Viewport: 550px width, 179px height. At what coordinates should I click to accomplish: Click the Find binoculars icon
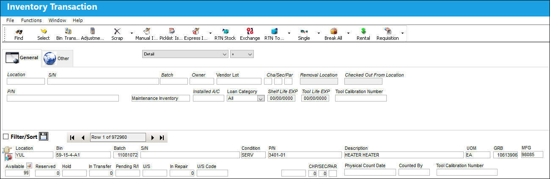[x=19, y=31]
